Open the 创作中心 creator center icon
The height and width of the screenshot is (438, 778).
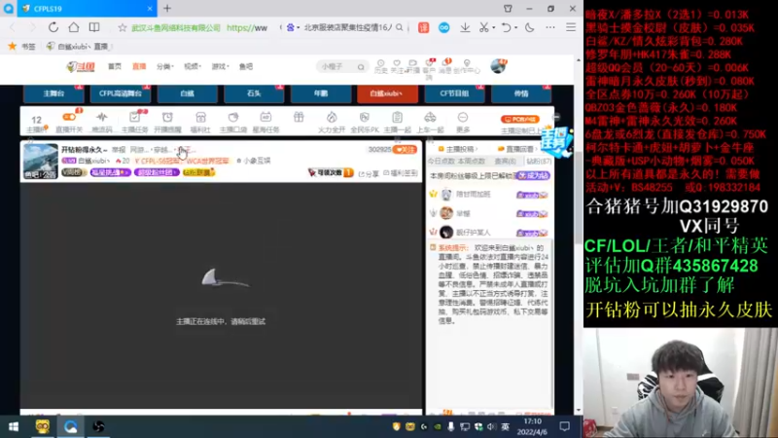[467, 66]
